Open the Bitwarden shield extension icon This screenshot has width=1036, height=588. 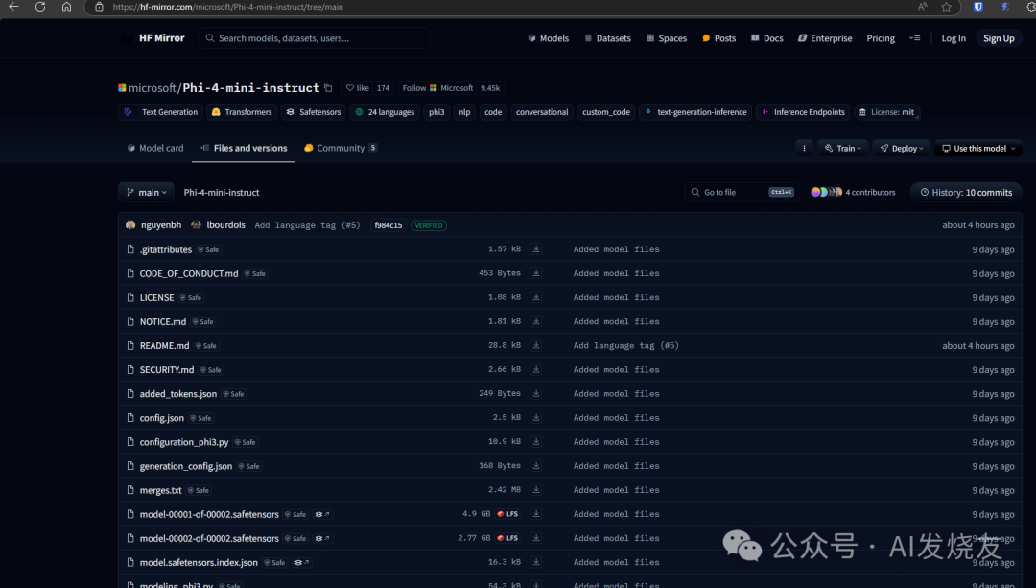click(977, 7)
